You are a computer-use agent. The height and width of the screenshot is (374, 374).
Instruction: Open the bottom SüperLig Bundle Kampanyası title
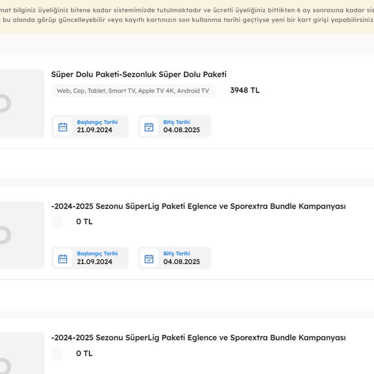point(198,338)
